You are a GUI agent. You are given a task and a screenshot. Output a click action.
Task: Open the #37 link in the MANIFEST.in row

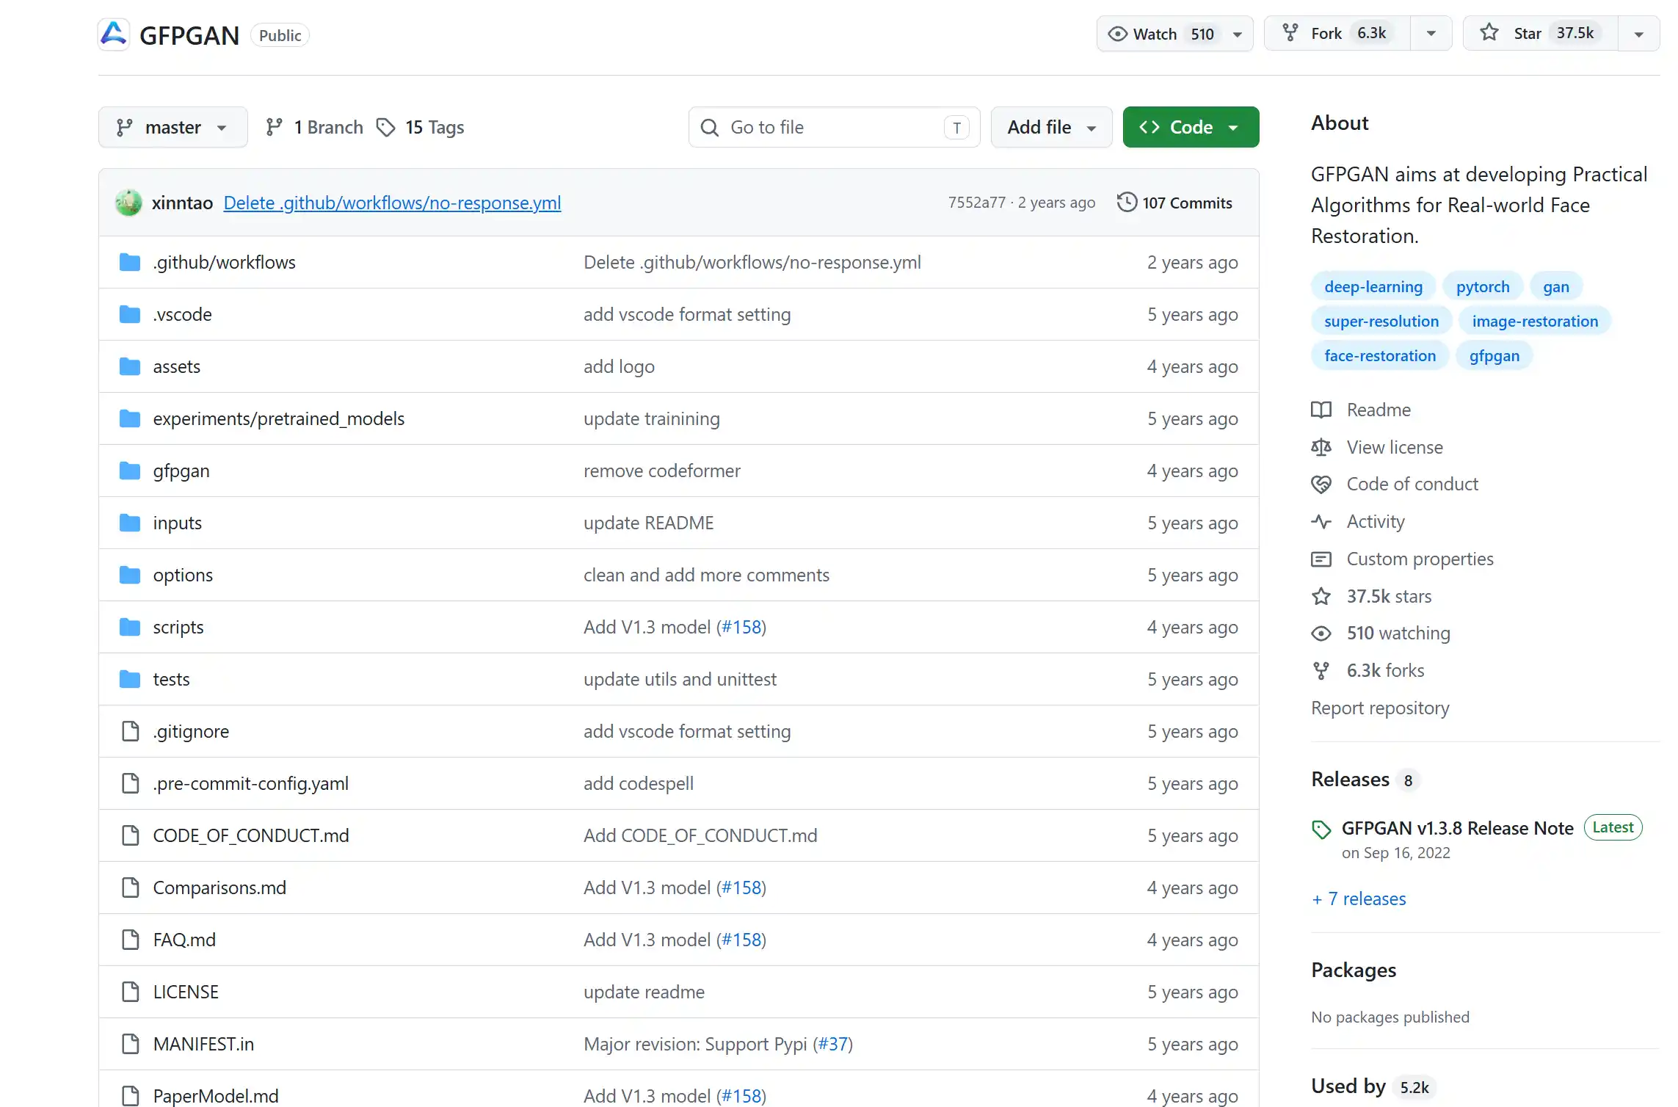pos(832,1044)
